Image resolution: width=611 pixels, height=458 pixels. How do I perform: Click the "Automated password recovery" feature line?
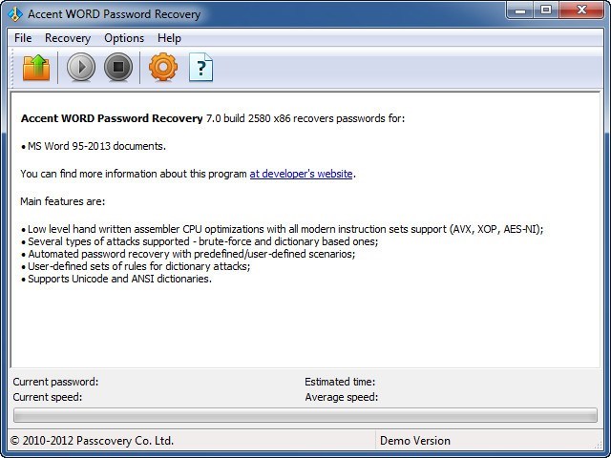(x=188, y=254)
